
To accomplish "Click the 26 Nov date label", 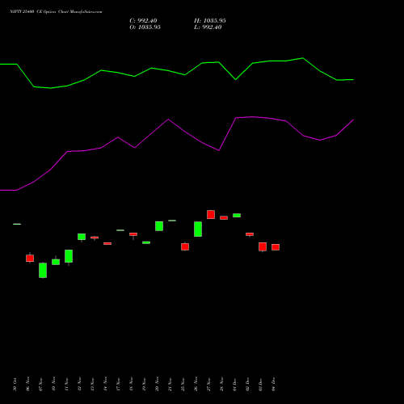I will [196, 385].
